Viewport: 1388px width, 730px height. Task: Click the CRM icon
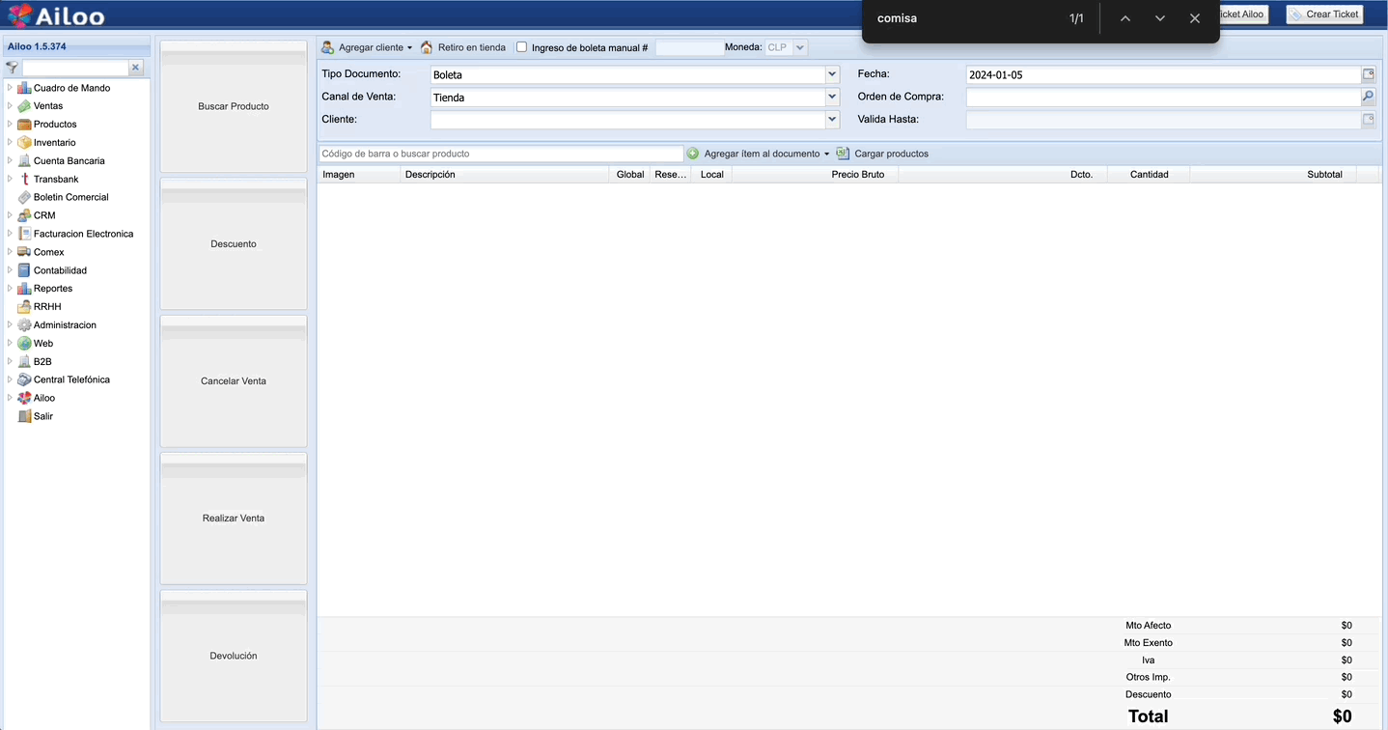click(x=24, y=215)
